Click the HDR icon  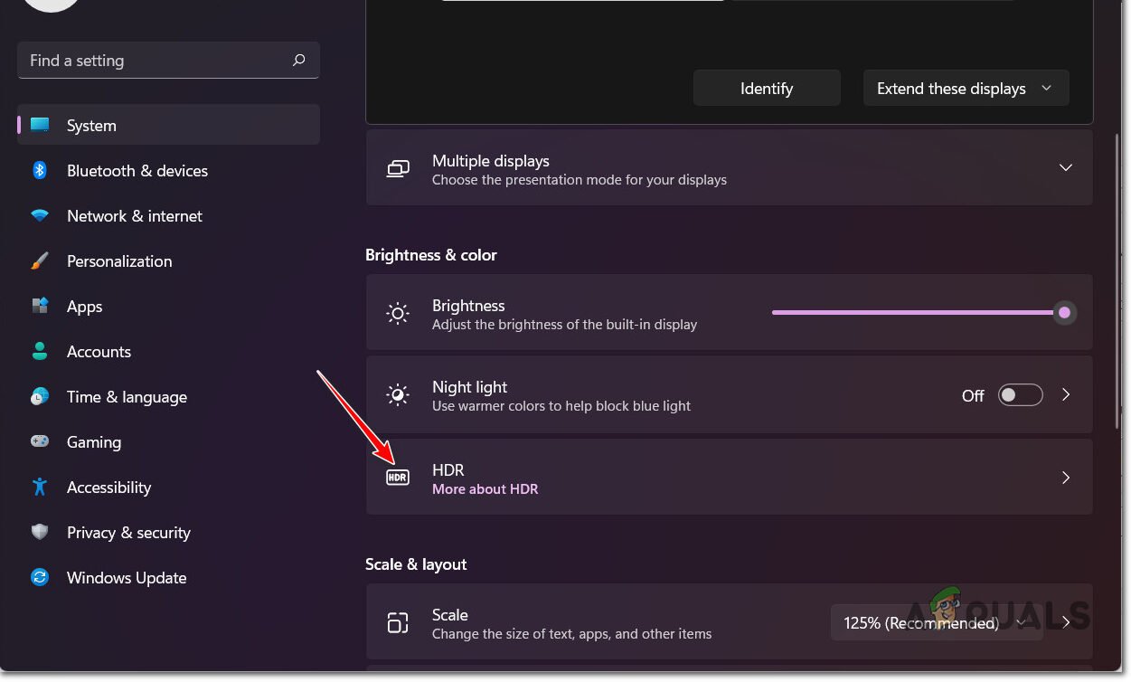point(398,478)
